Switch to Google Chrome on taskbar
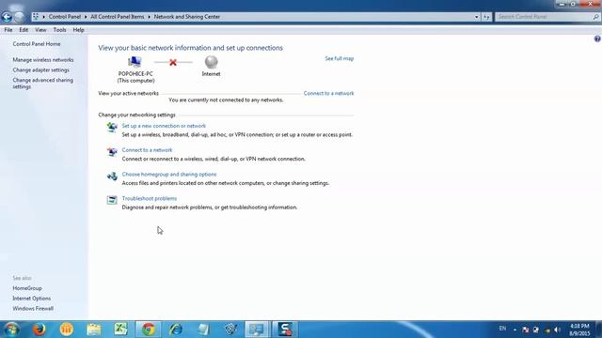 149,330
